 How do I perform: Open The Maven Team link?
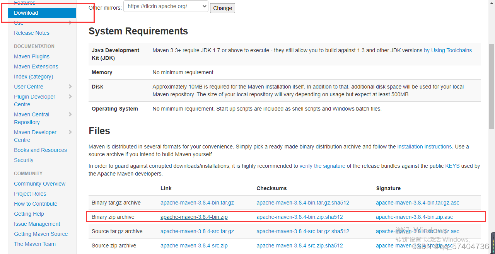(x=35, y=244)
